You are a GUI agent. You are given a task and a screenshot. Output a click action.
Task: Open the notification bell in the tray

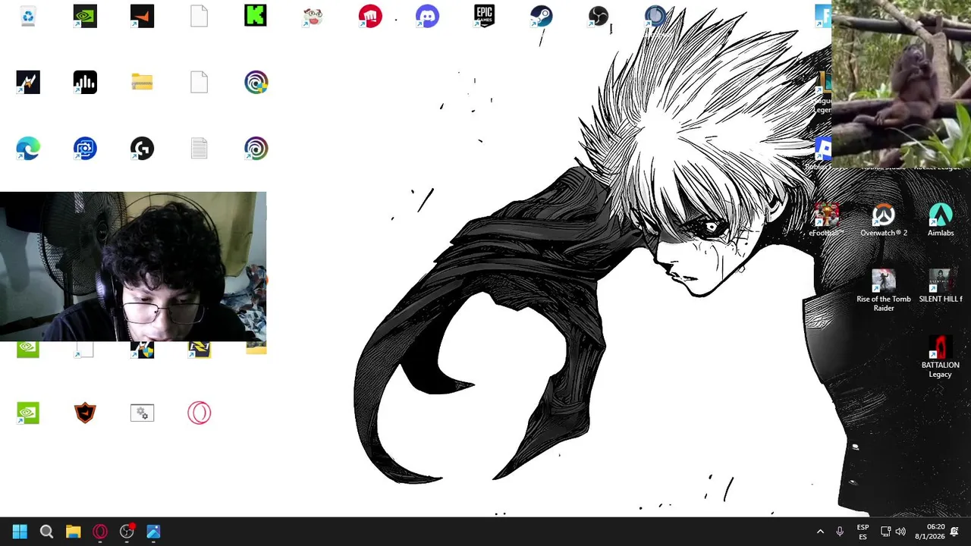[954, 532]
